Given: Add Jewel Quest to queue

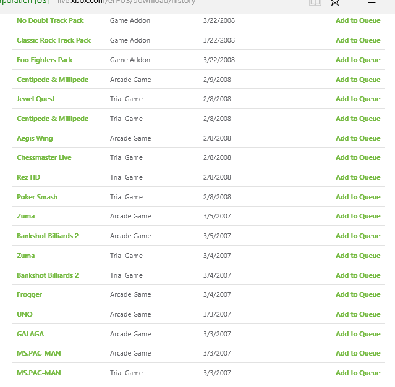Looking at the screenshot, I should click(x=358, y=99).
